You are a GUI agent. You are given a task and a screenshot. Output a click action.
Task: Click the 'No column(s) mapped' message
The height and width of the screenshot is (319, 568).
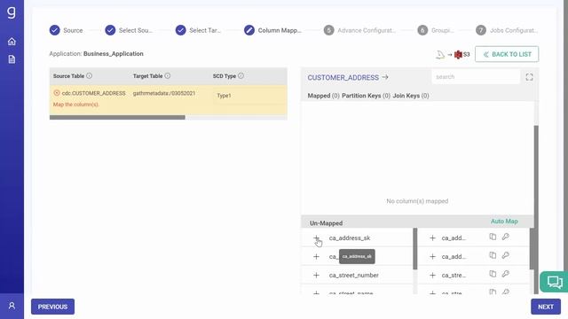[x=417, y=201]
